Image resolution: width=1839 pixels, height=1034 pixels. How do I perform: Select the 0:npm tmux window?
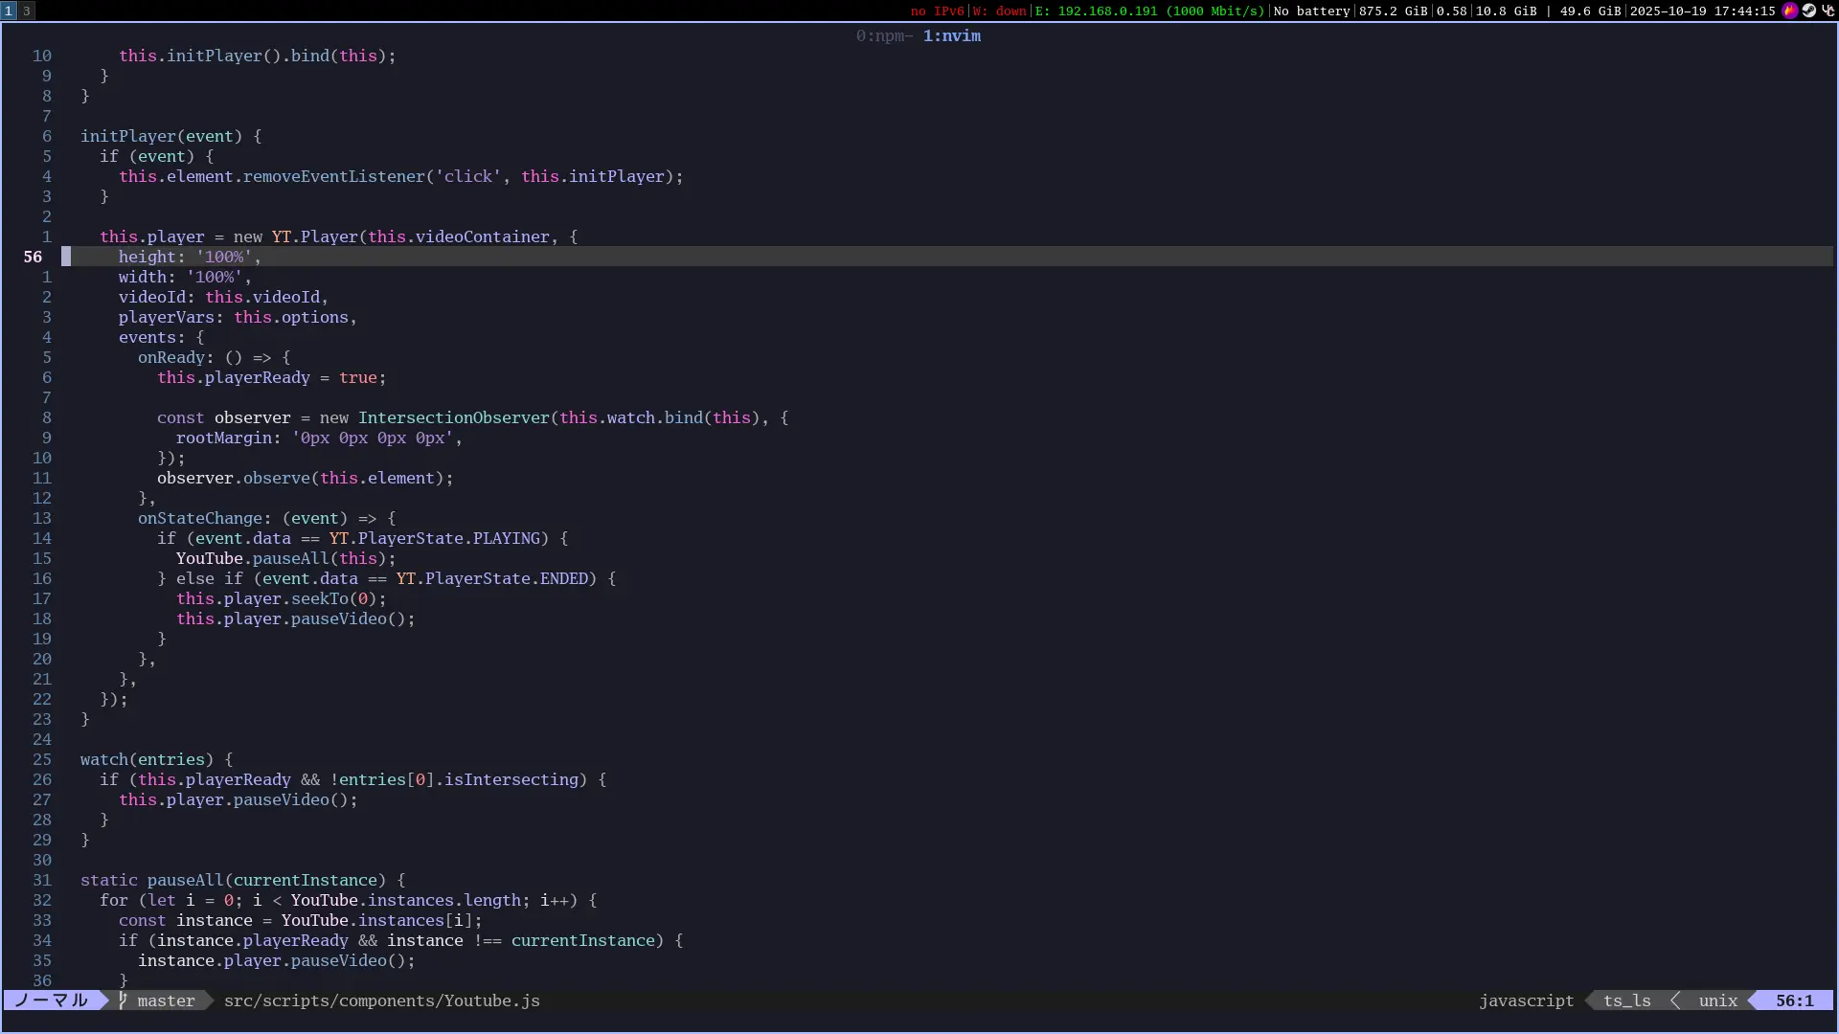[x=883, y=35]
